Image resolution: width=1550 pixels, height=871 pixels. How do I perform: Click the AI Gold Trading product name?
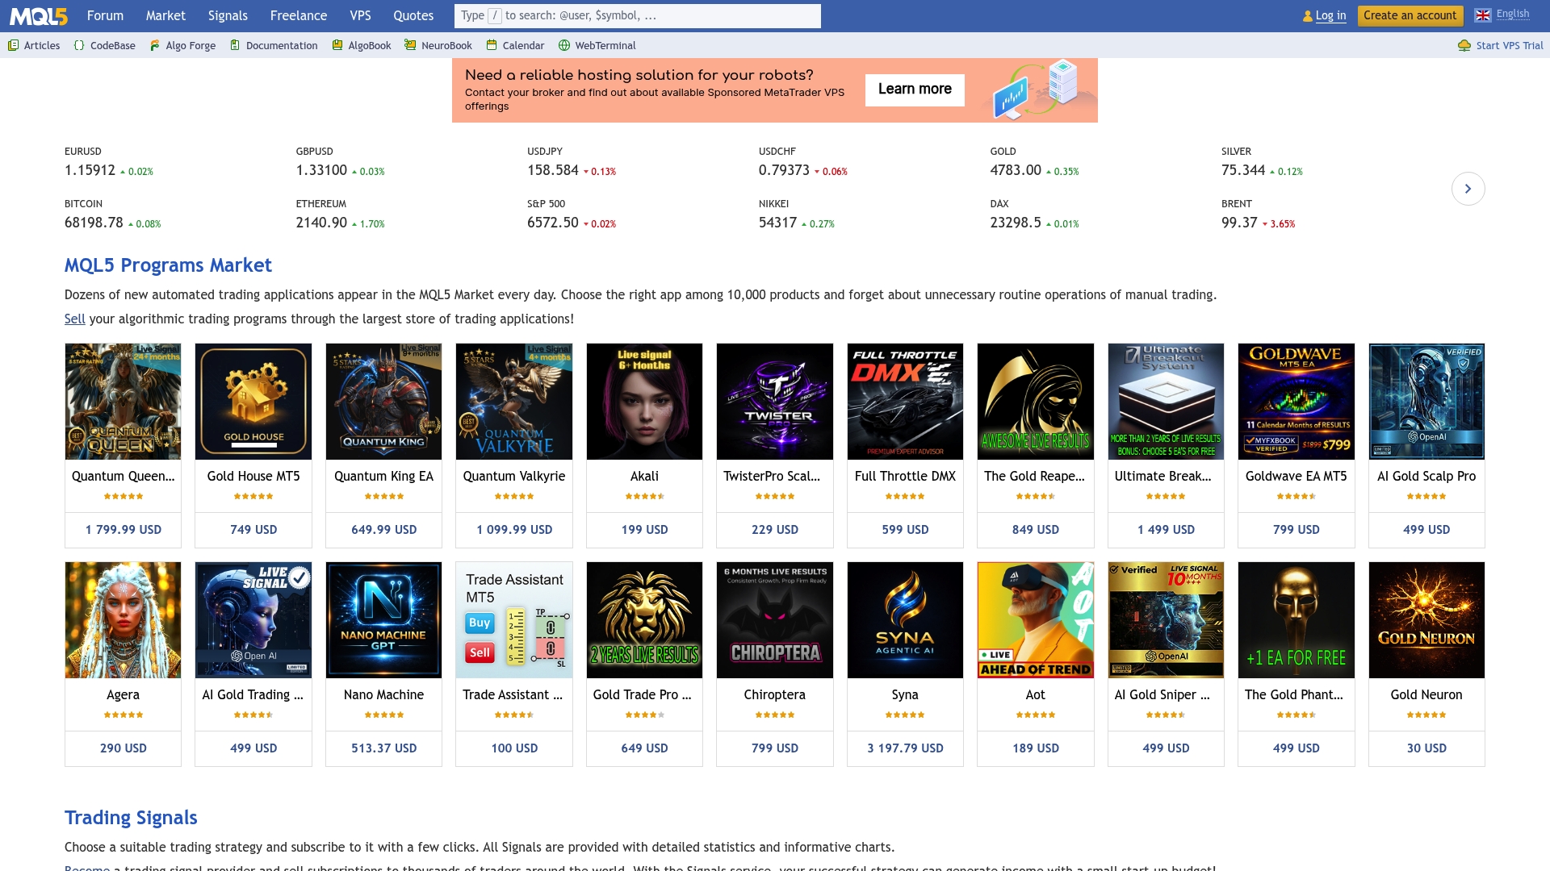pyautogui.click(x=253, y=695)
